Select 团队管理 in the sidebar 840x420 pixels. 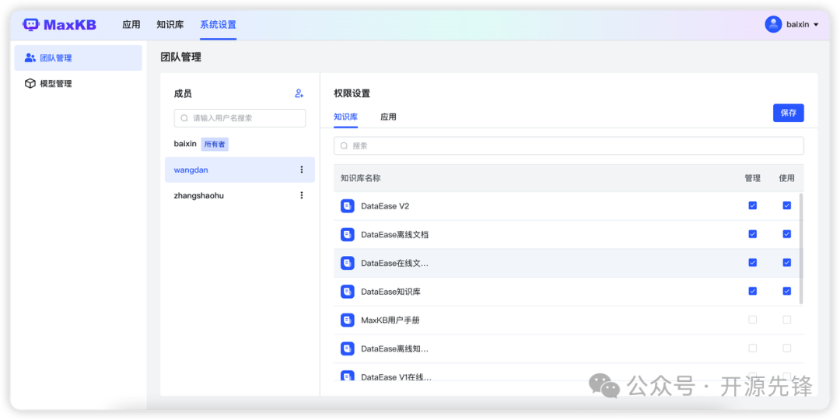tap(79, 58)
